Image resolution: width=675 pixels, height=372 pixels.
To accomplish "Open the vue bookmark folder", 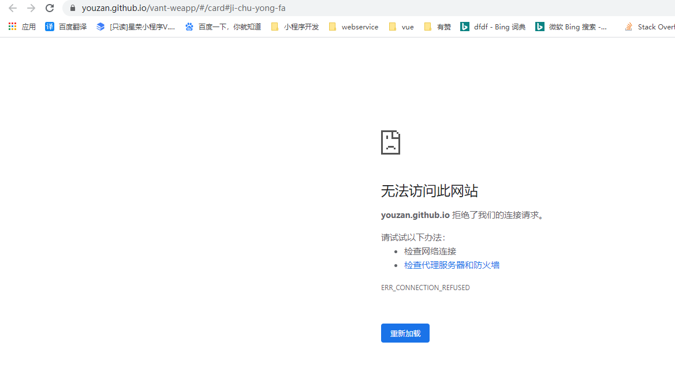I will pyautogui.click(x=401, y=27).
